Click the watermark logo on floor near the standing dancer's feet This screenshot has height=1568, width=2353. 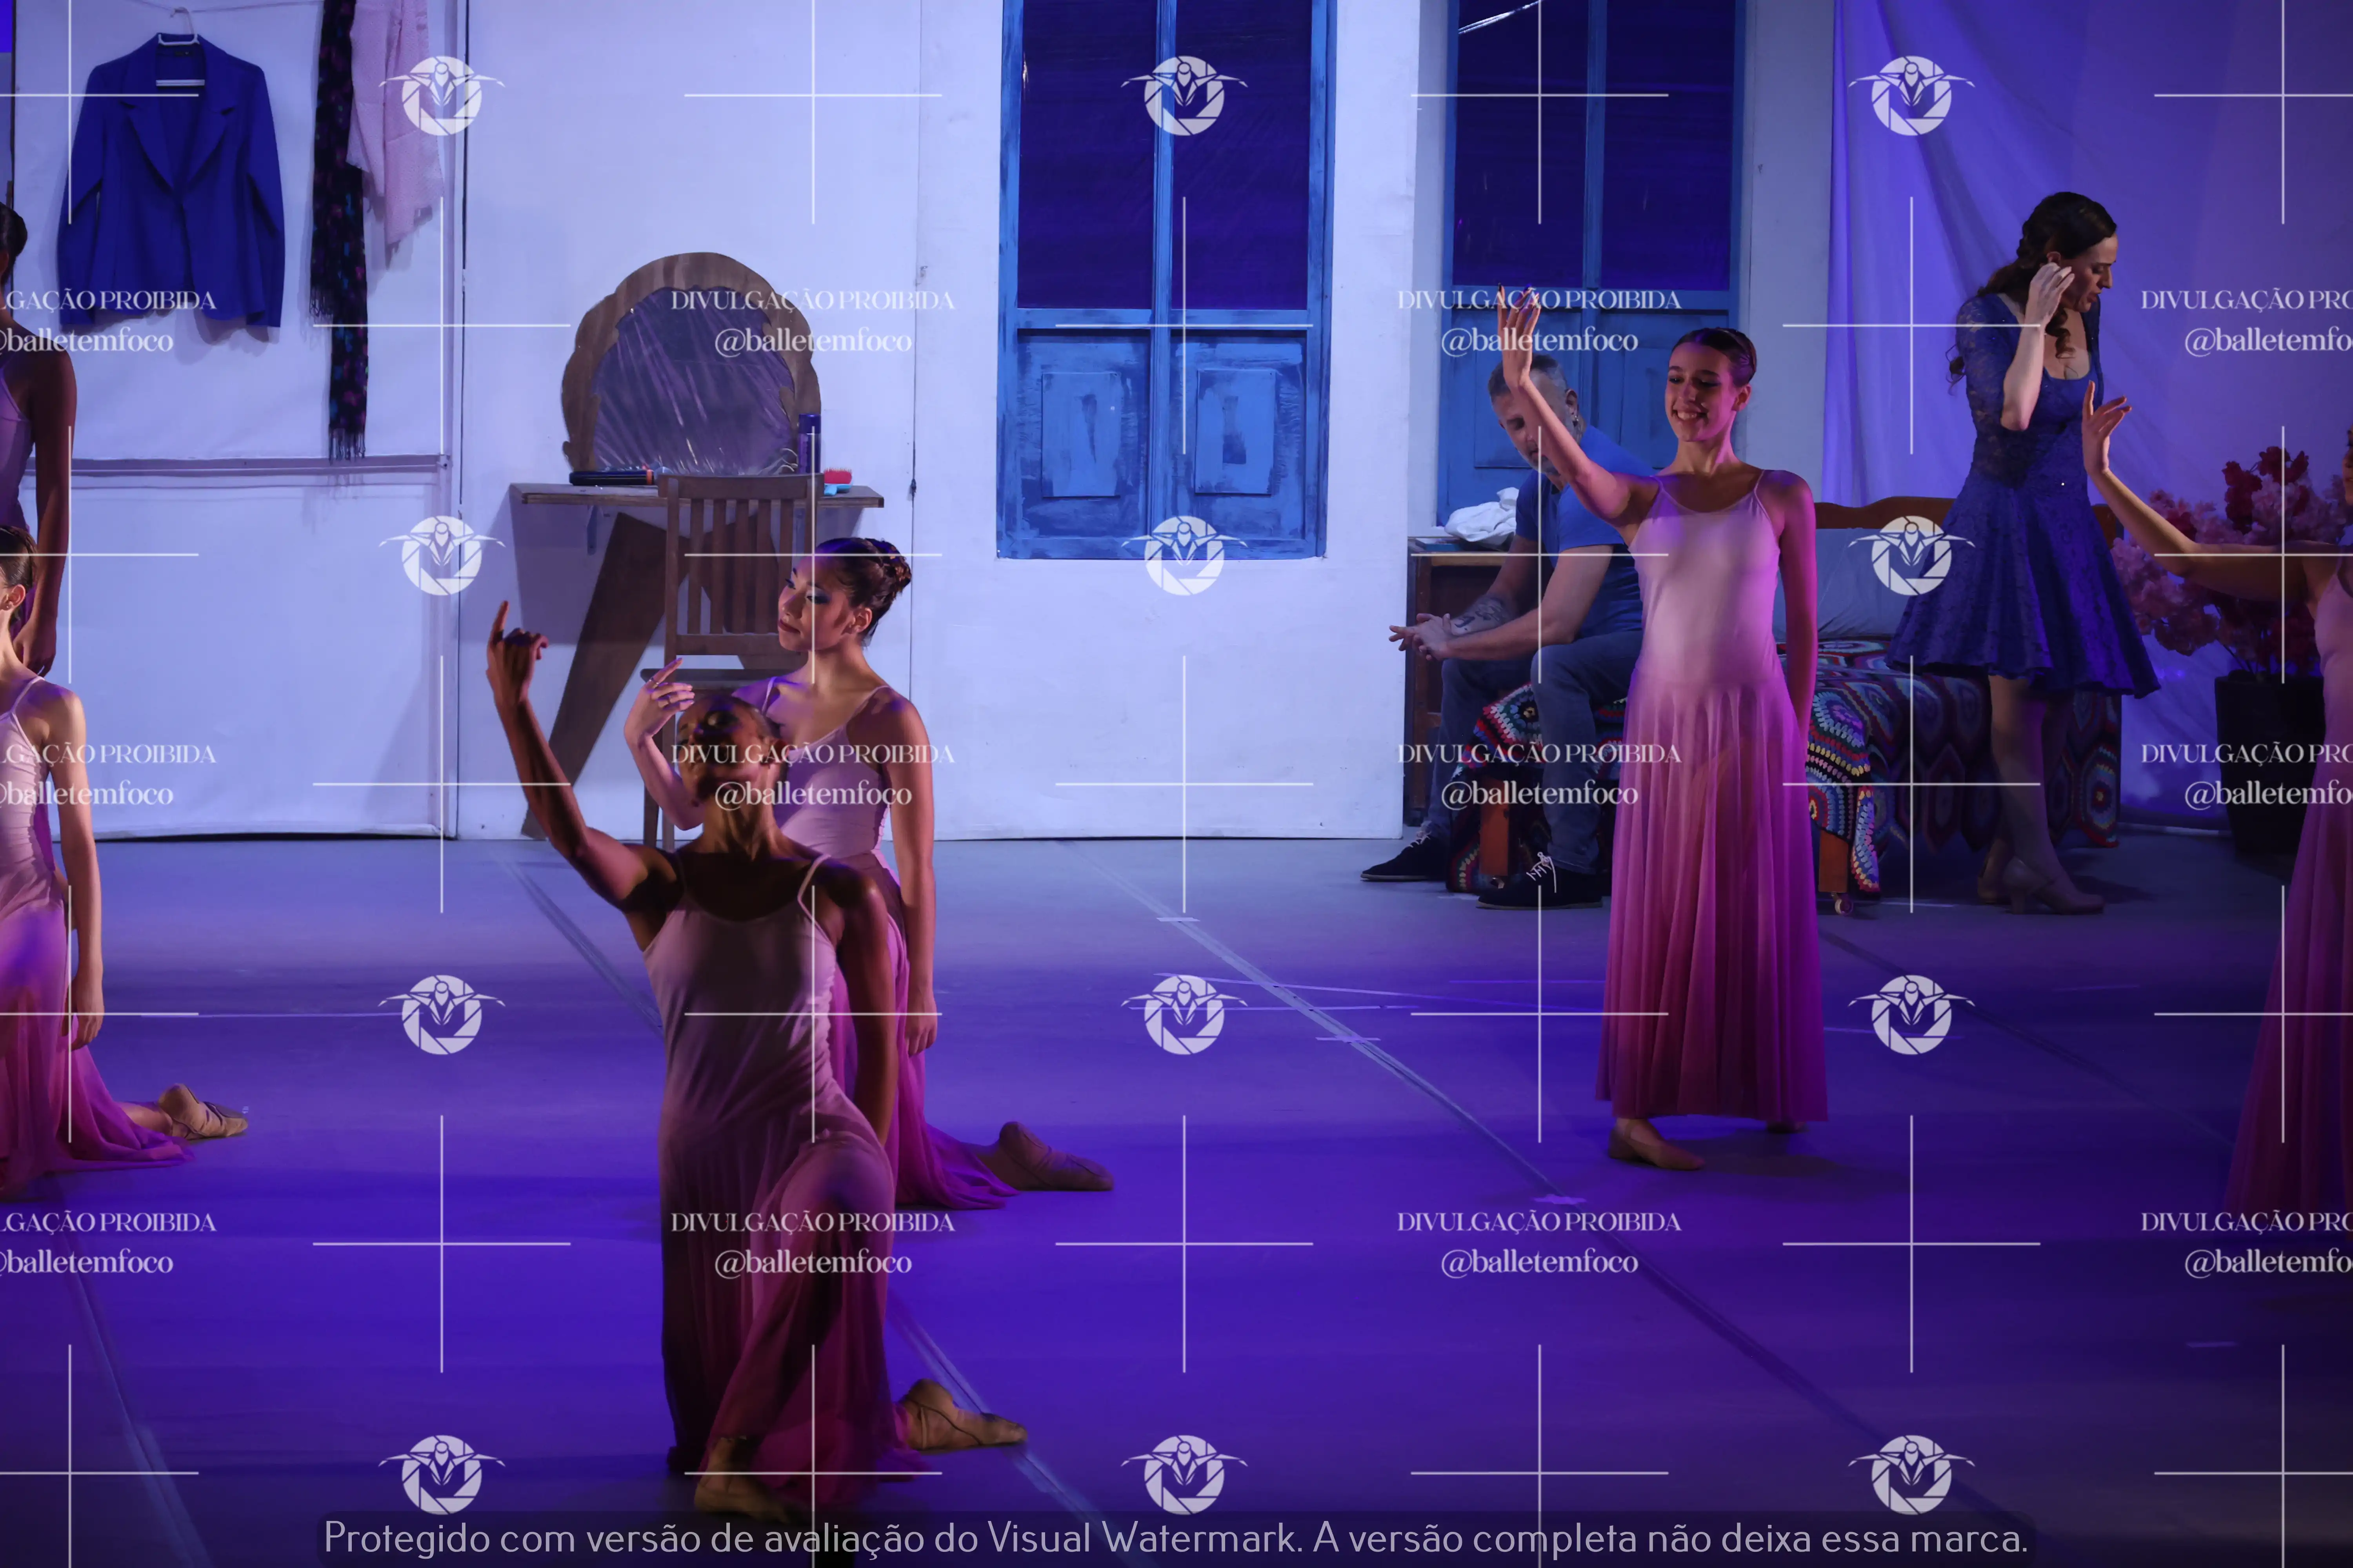(x=1910, y=1014)
